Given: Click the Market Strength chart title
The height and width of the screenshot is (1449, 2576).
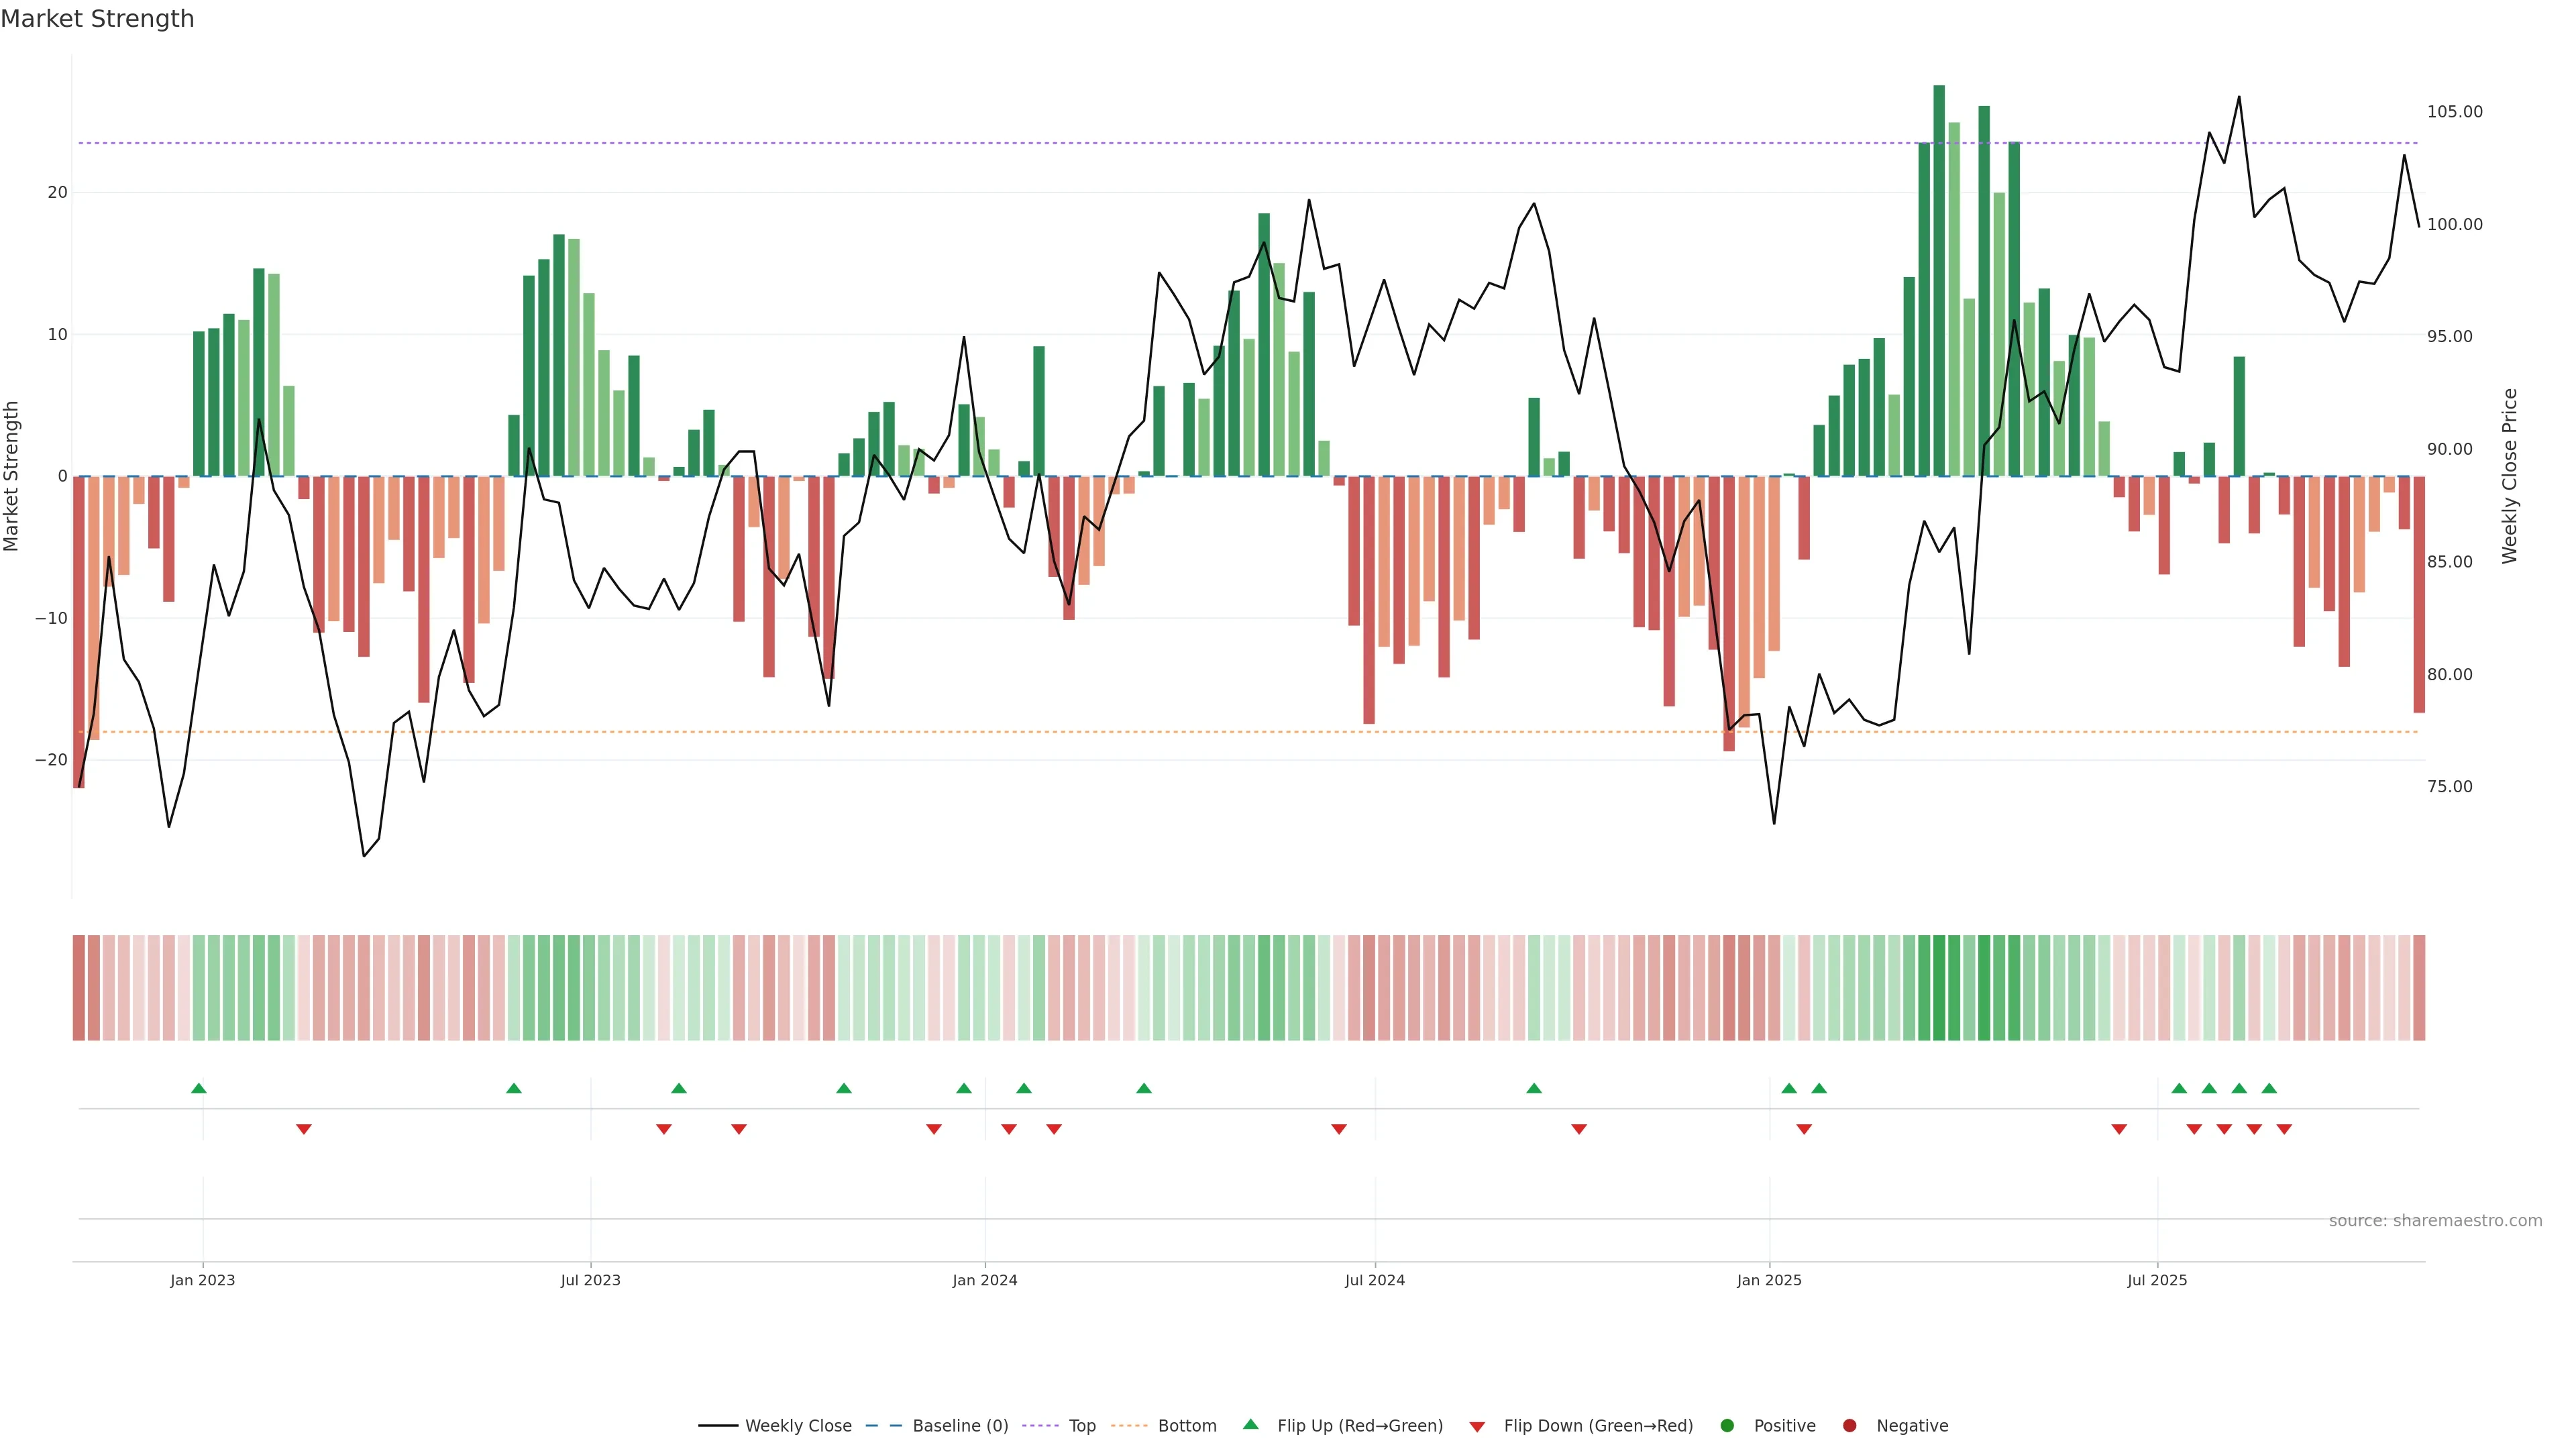Looking at the screenshot, I should click(97, 19).
